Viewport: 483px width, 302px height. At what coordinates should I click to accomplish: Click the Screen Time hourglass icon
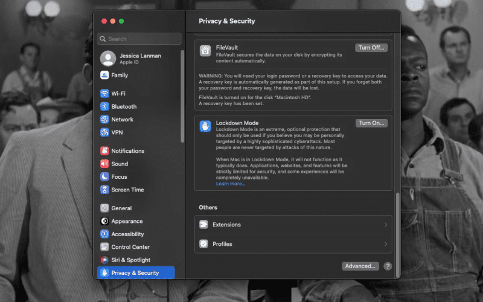click(104, 190)
